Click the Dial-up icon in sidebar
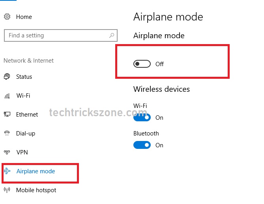Viewport: 264px width, 204px height. point(7,134)
